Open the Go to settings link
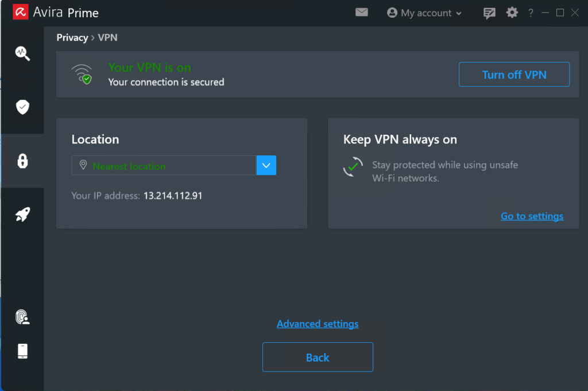 532,216
